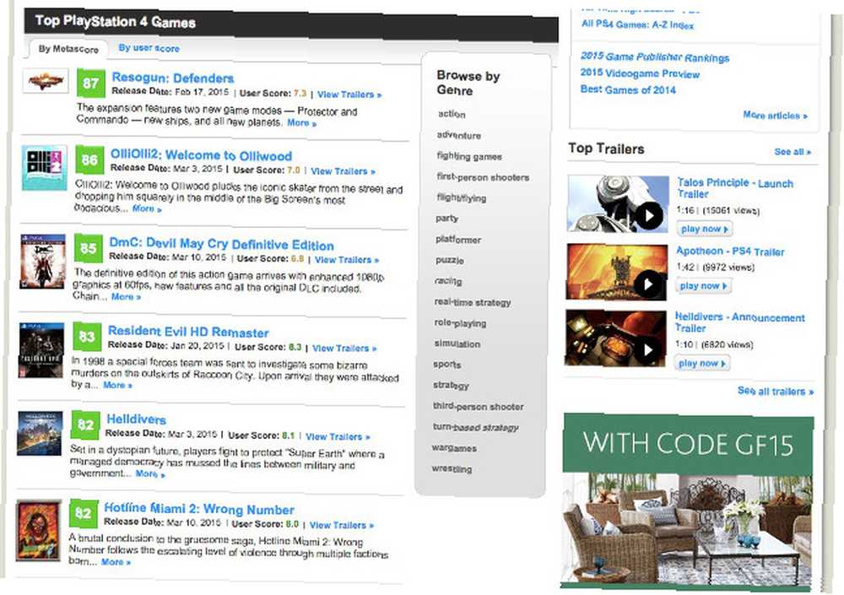Screen dimensions: 844x595
Task: Browse the wrestling genre
Action: point(452,469)
